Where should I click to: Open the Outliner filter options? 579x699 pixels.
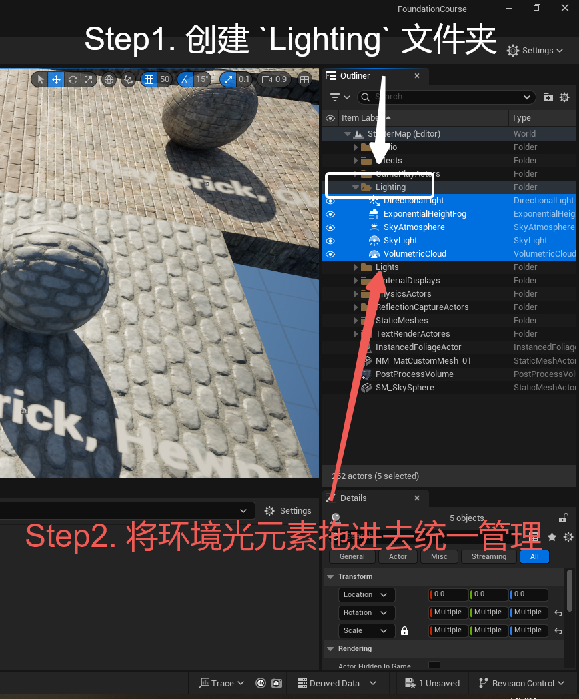[x=340, y=97]
